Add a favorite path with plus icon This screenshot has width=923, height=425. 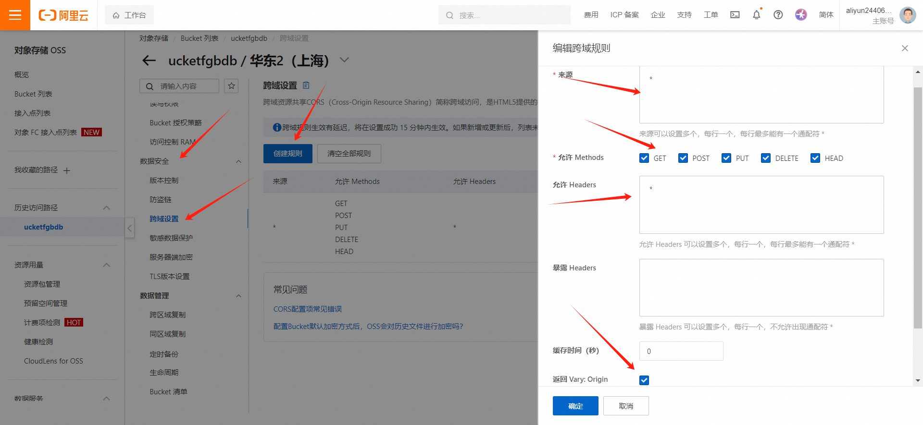67,170
